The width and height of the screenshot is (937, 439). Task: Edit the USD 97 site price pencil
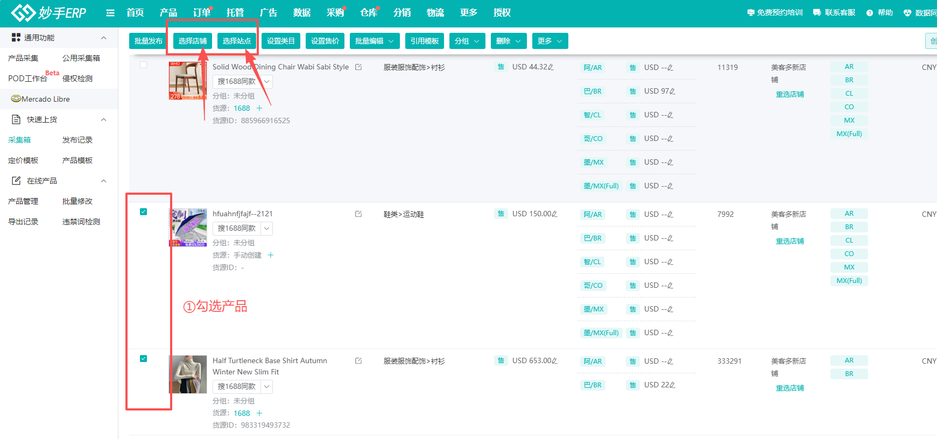[x=672, y=91]
